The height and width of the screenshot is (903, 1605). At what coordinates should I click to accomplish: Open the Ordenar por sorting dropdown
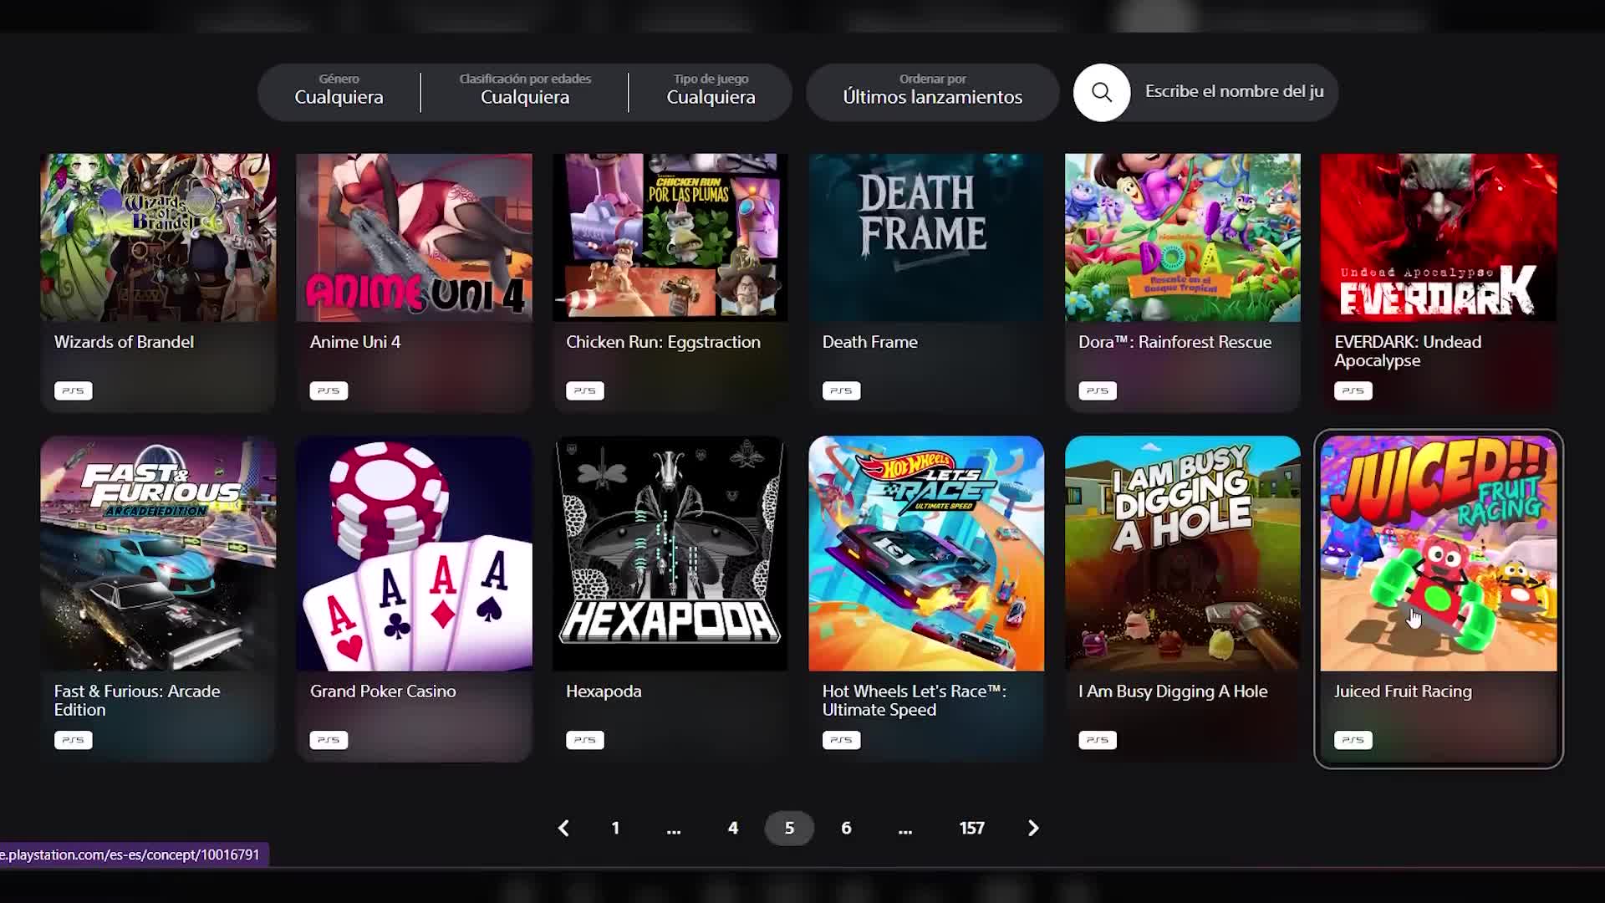932,91
